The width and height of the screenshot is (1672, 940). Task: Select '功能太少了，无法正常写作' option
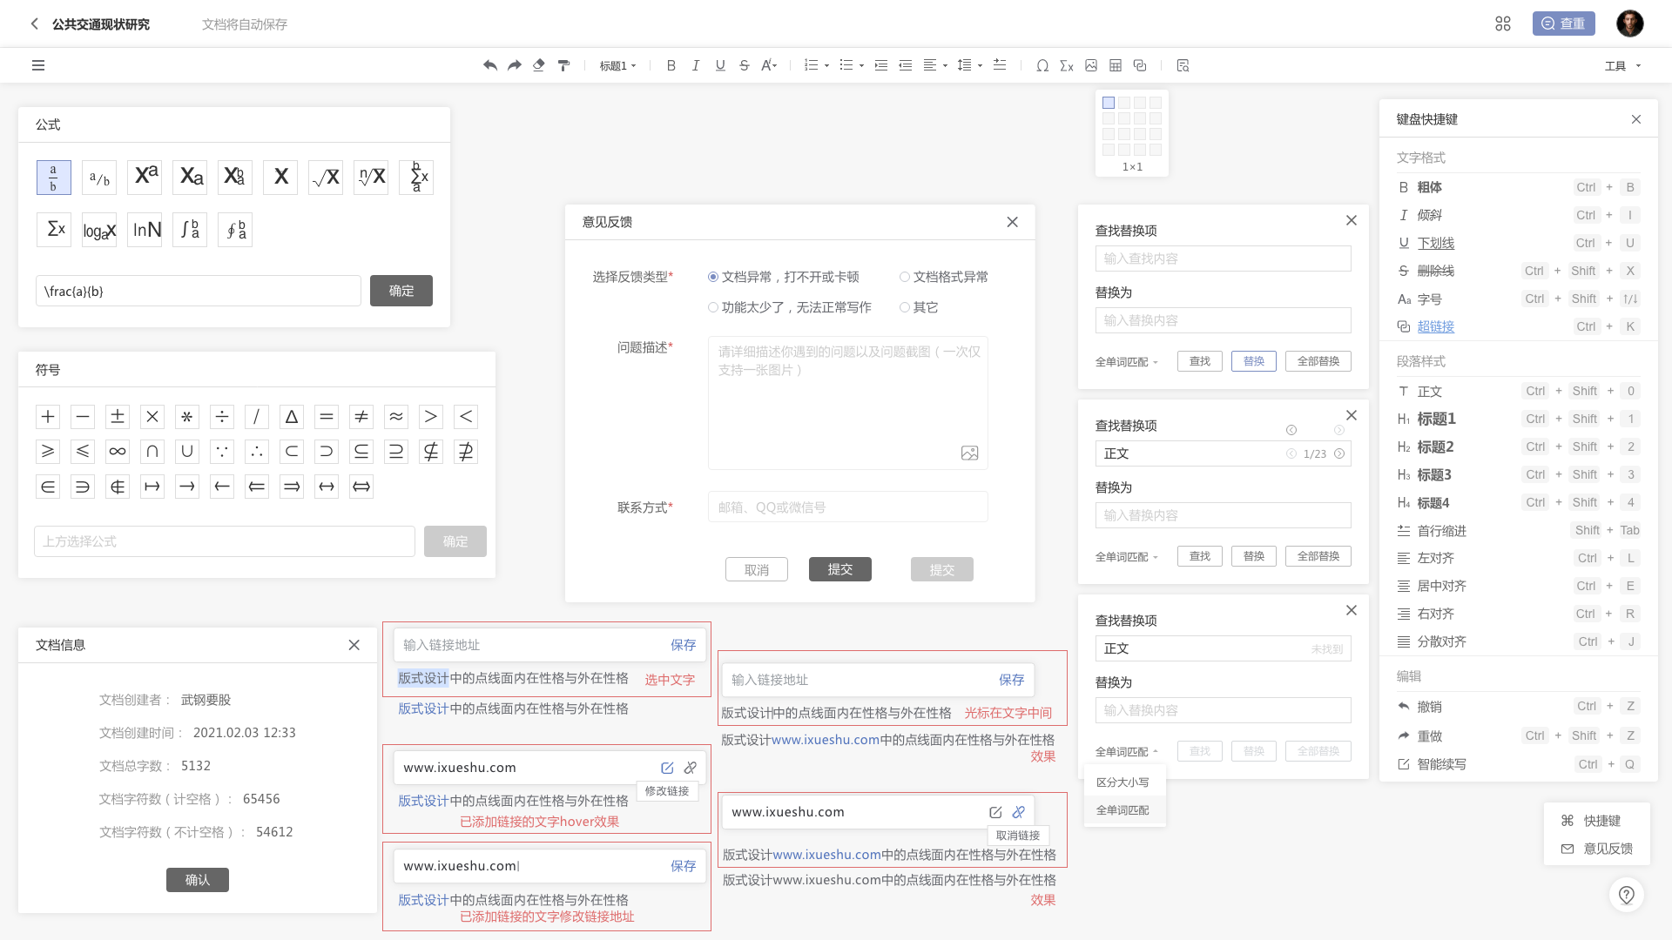coord(789,307)
